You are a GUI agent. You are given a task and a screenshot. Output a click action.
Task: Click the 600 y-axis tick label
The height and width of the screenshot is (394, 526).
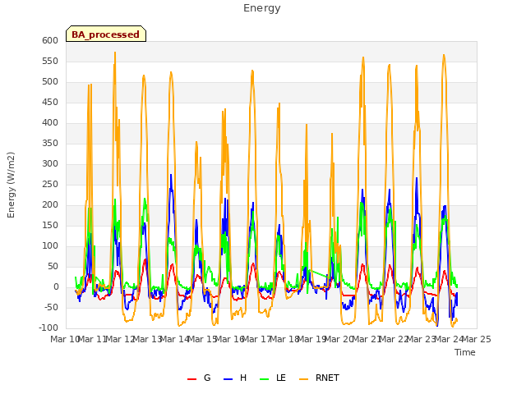(x=50, y=40)
